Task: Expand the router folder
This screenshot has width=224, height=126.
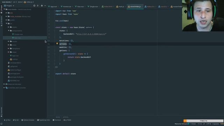Action: click(x=8, y=41)
